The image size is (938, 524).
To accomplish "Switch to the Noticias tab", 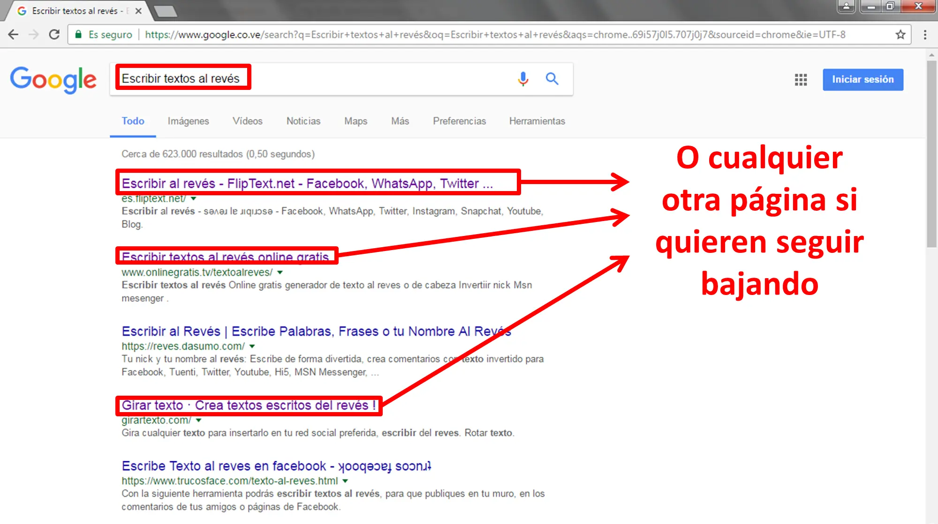I will point(303,121).
